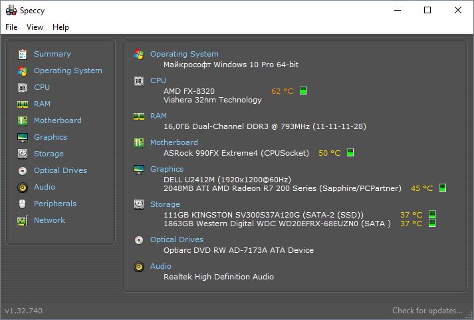
Task: Click the Kingston SSD temperature indicator icon
Action: click(432, 214)
